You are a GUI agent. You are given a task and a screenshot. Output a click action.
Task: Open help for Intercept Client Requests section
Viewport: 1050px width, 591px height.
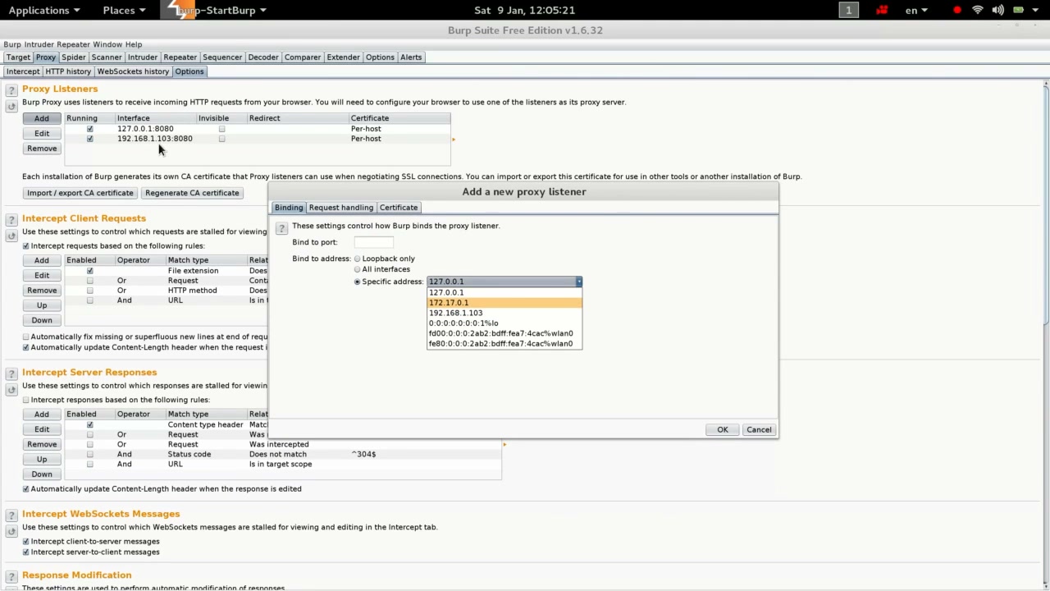pyautogui.click(x=11, y=220)
